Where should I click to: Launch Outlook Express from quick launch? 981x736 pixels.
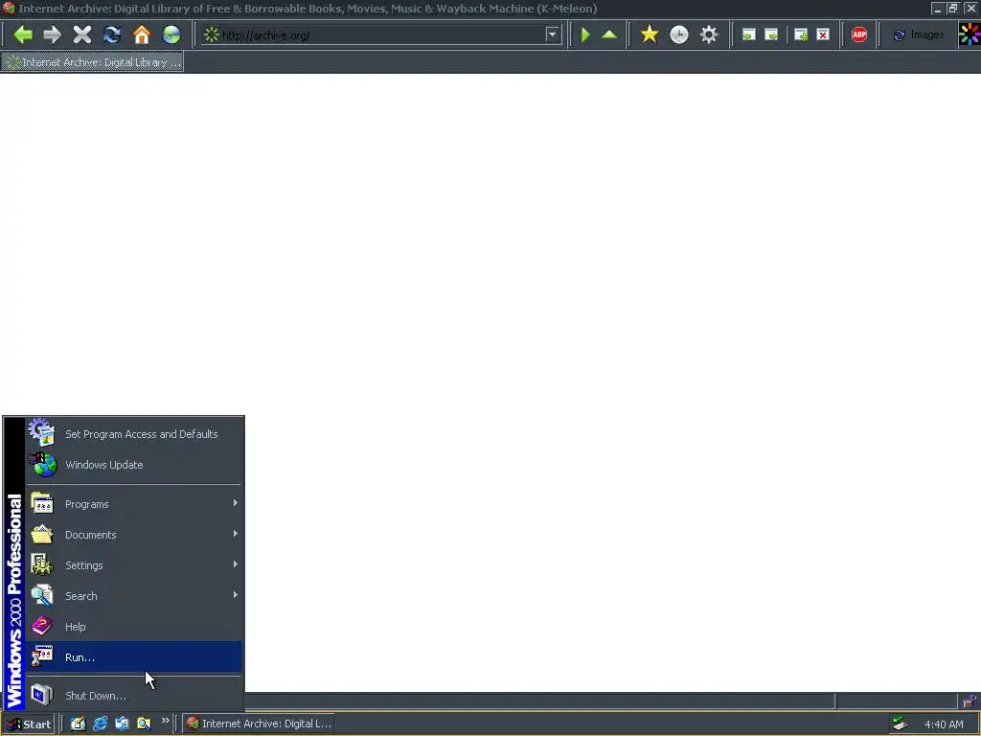point(122,724)
